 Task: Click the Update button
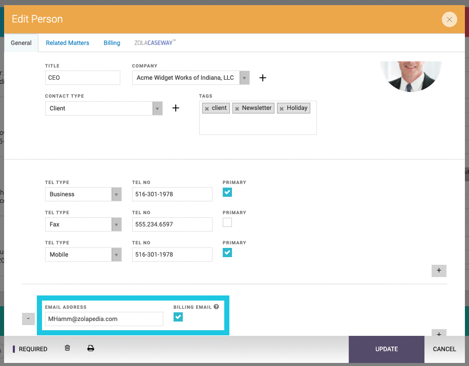pos(387,349)
